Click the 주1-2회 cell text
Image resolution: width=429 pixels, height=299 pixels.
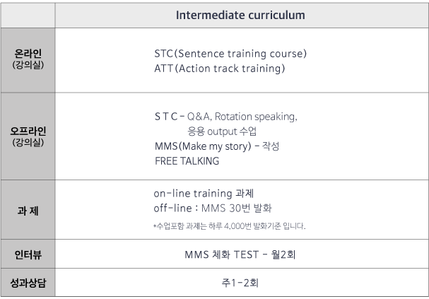(x=240, y=283)
